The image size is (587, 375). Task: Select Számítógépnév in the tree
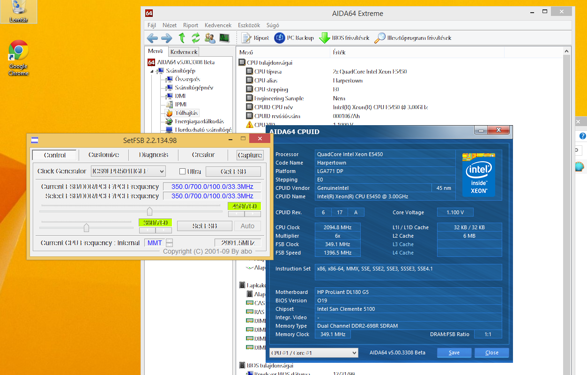pyautogui.click(x=194, y=88)
